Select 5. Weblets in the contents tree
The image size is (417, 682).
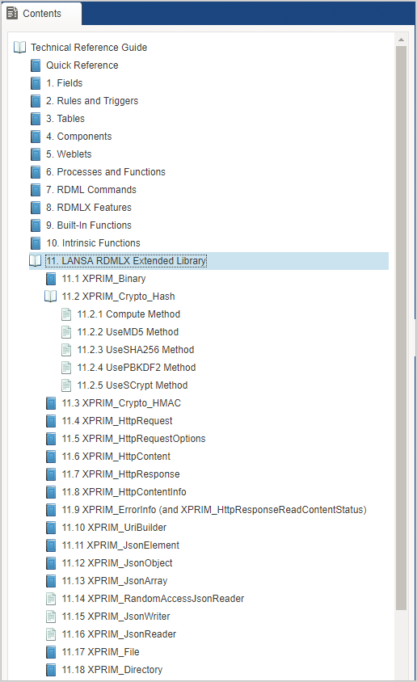click(69, 154)
